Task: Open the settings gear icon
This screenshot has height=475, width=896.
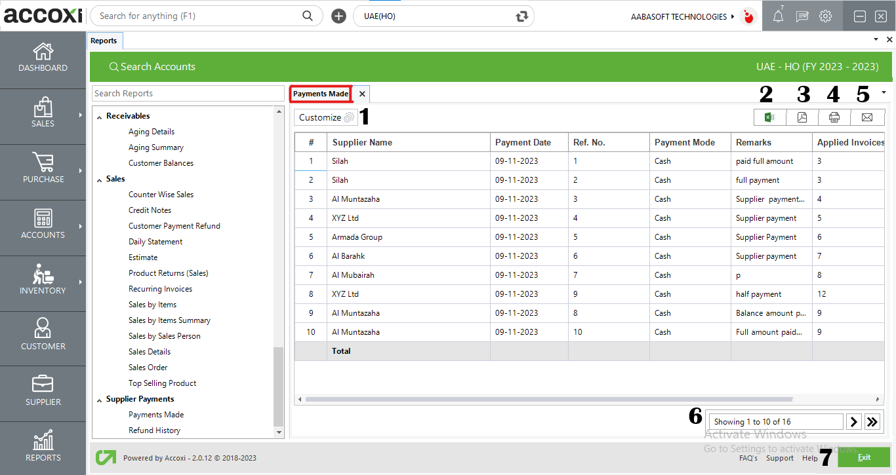Action: [x=826, y=17]
